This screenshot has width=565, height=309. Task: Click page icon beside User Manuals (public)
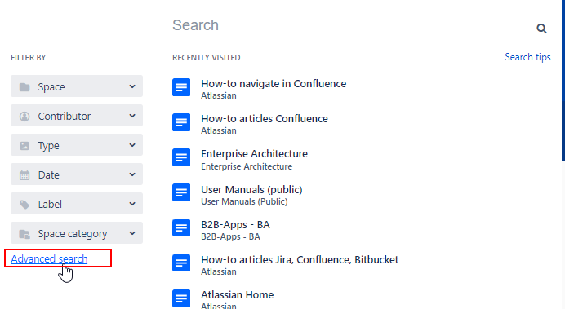point(181,192)
